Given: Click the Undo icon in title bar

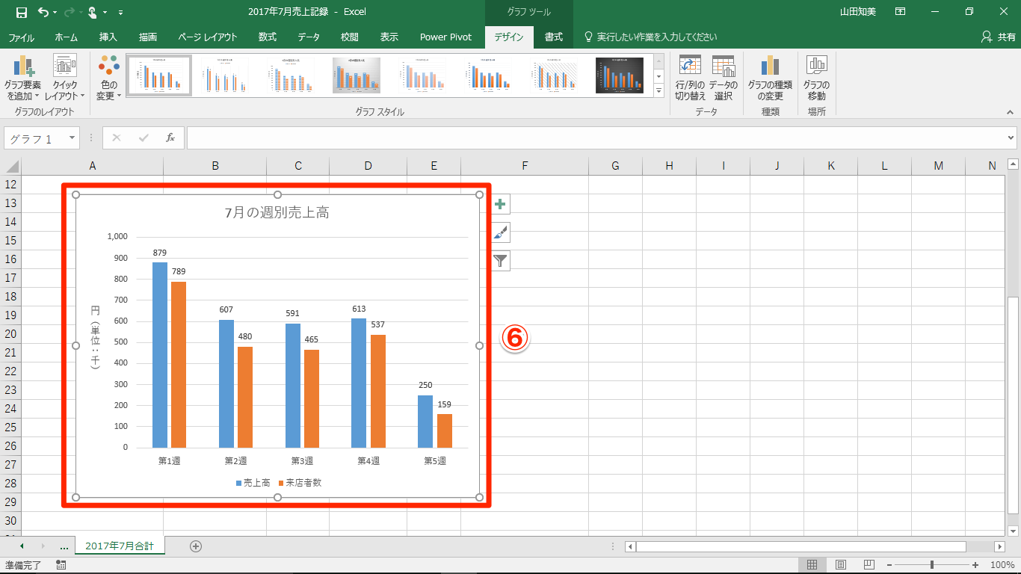Looking at the screenshot, I should pos(43,12).
